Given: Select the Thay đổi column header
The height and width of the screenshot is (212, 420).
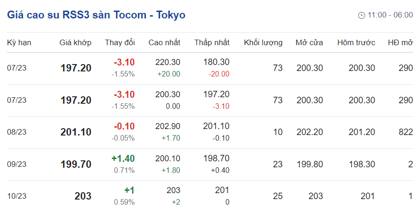Looking at the screenshot, I should coord(120,42).
